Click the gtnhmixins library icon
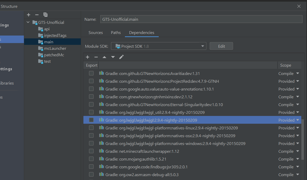This screenshot has width=307, height=180. coord(101,97)
